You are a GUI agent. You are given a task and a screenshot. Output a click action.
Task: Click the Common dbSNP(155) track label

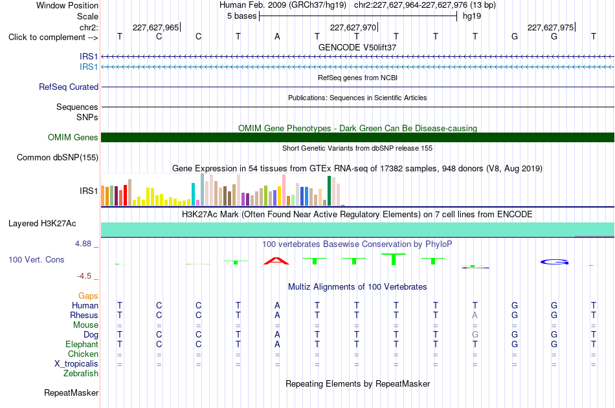click(58, 158)
